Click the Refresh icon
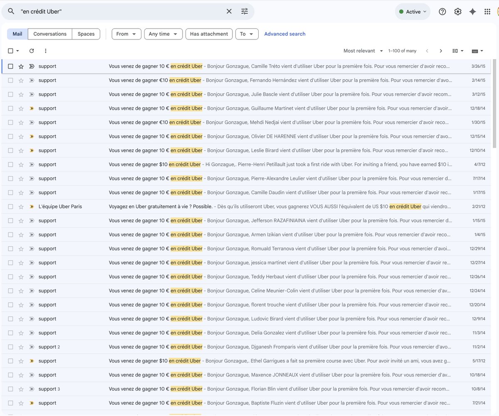499x416 pixels. pos(32,51)
